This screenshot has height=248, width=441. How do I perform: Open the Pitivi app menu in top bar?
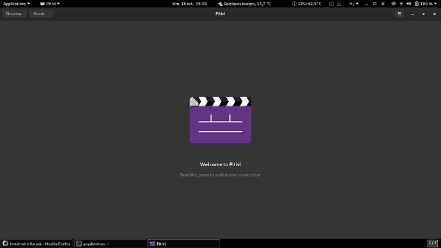tap(50, 4)
